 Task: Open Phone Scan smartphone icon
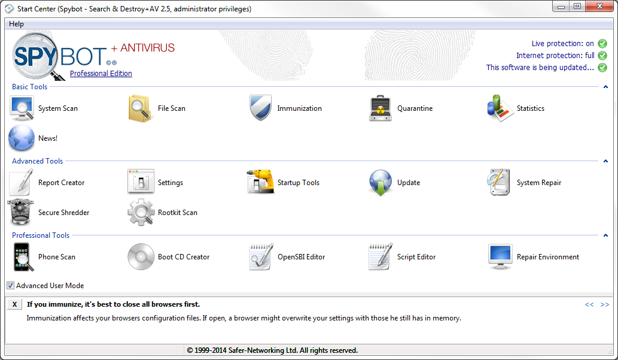23,257
